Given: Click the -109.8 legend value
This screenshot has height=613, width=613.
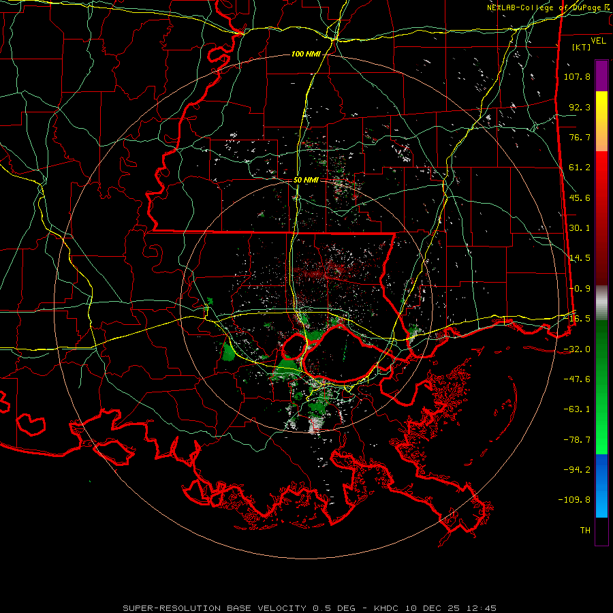Looking at the screenshot, I should (x=574, y=500).
